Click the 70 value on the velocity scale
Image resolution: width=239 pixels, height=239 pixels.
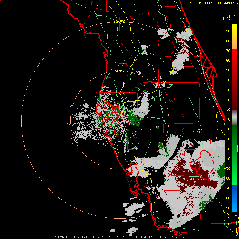[228, 51]
